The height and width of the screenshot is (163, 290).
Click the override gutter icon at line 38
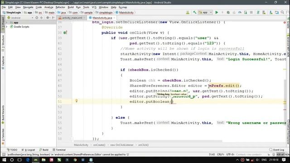tap(65, 33)
